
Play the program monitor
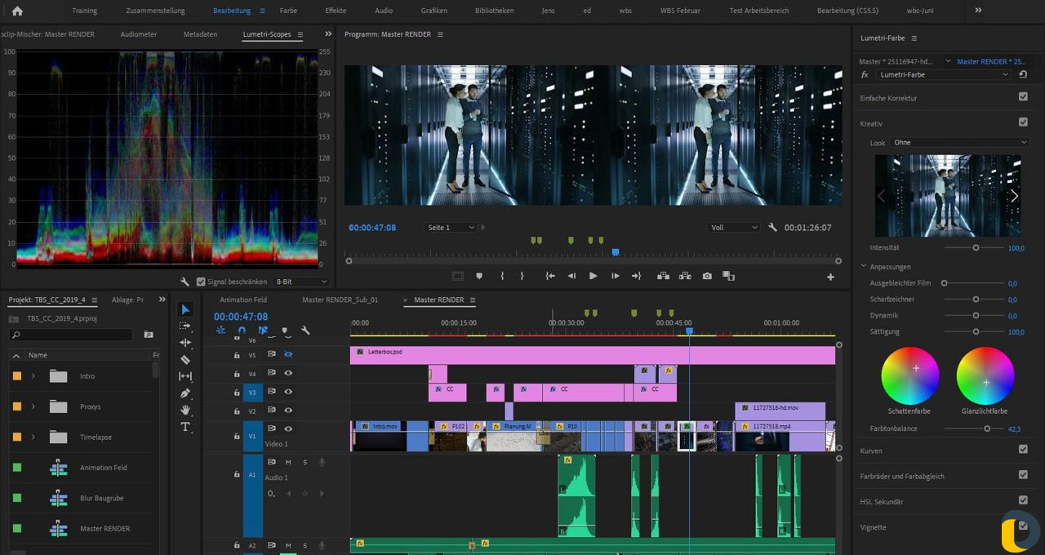593,276
